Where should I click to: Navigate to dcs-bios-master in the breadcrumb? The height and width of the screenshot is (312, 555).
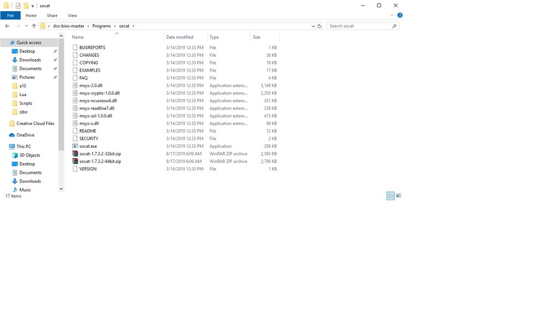point(69,26)
